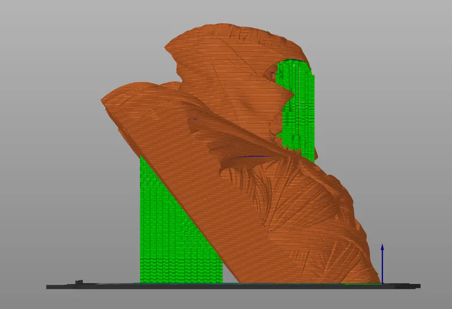Click the red origin point at the axis base
The height and width of the screenshot is (309, 452).
tap(383, 284)
